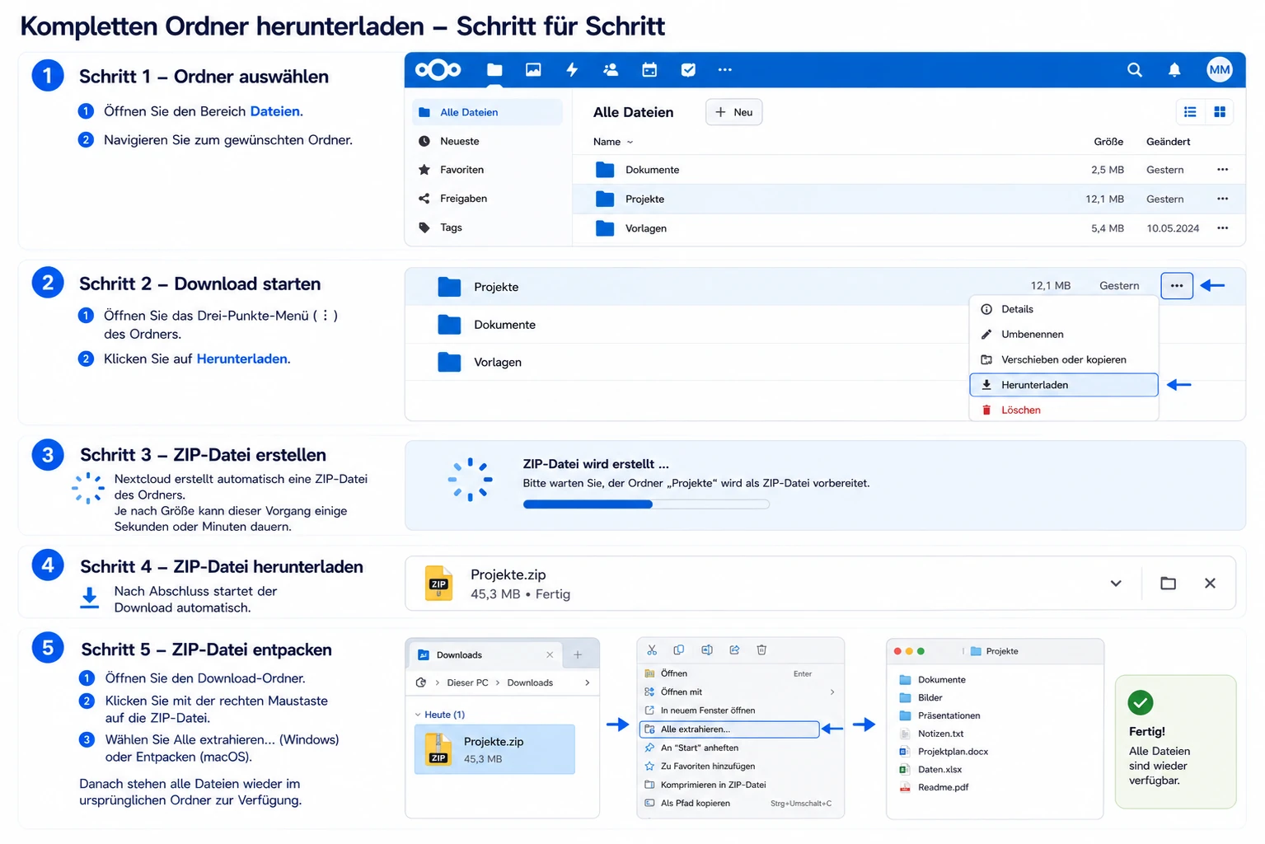Choose Details in the context menu
Image resolution: width=1265 pixels, height=844 pixels.
click(x=1064, y=309)
